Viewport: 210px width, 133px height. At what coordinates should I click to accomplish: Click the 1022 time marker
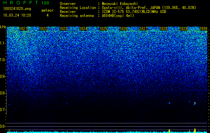pyautogui.click(x=43, y=29)
